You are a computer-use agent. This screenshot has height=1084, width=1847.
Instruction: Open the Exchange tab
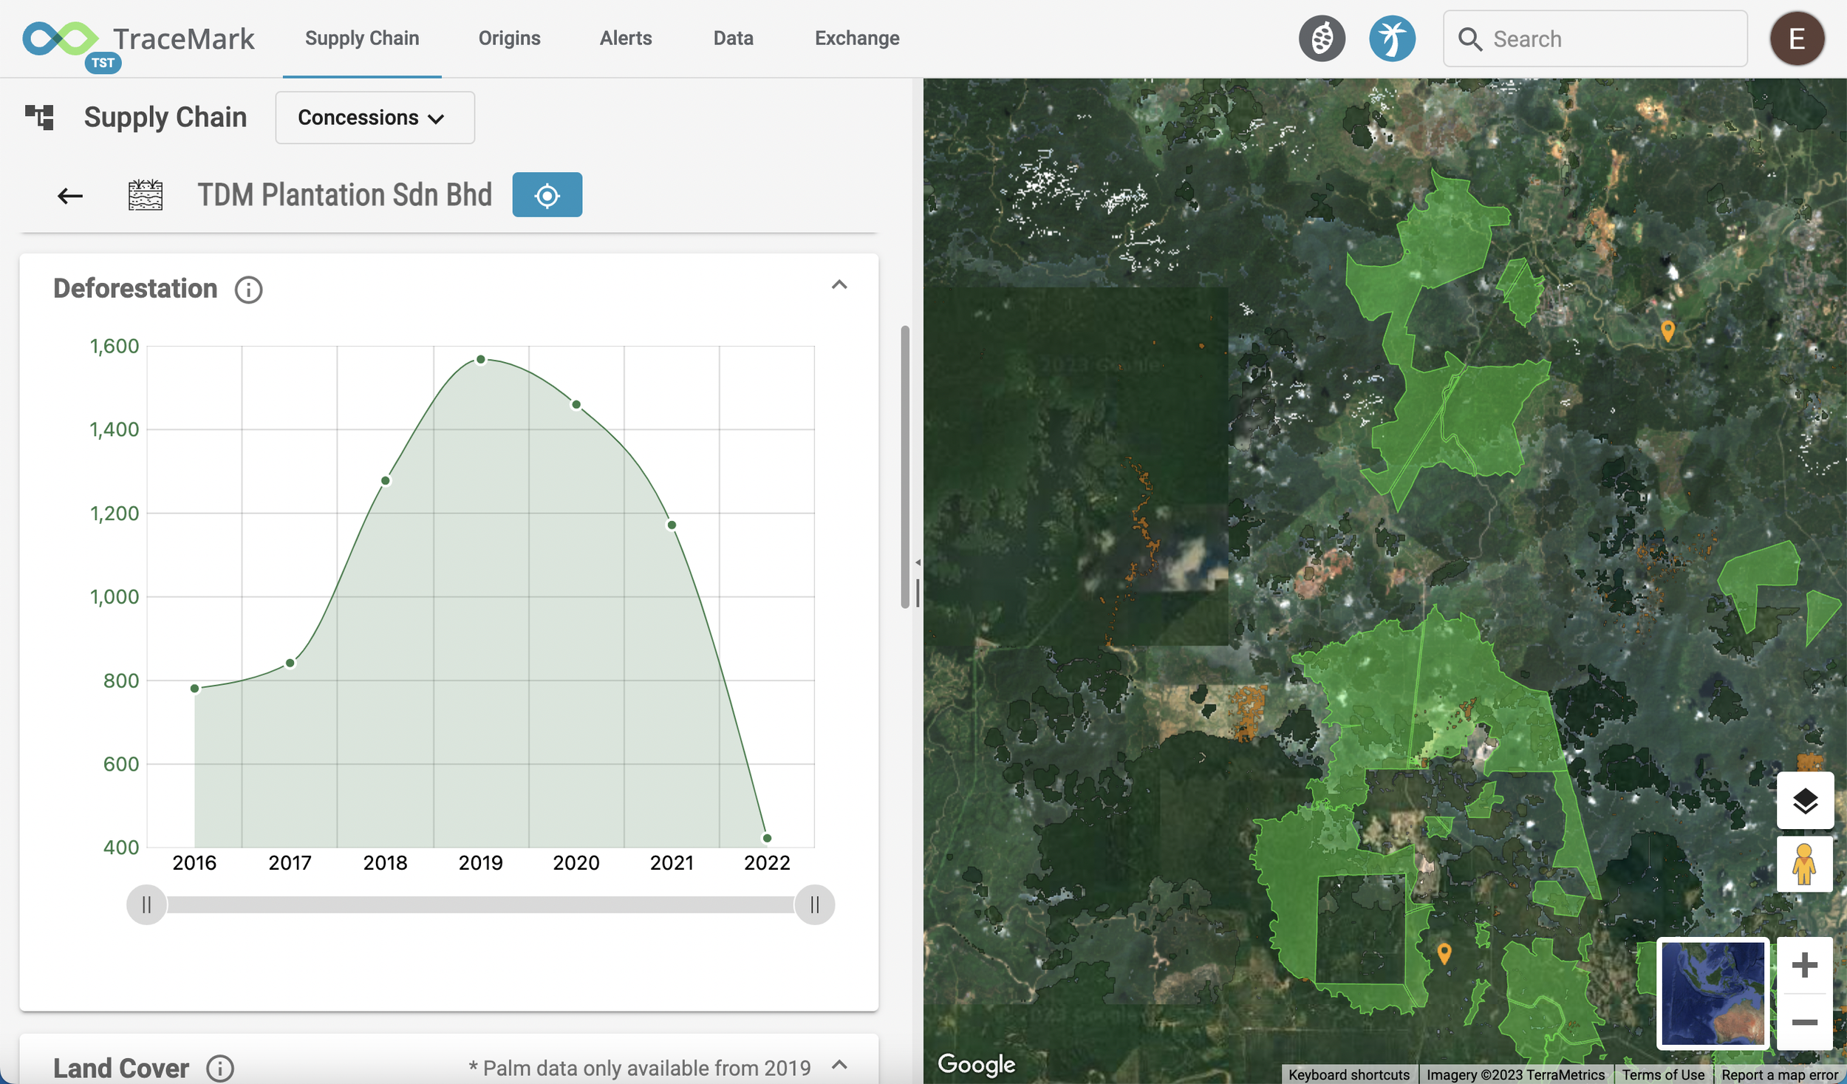click(x=857, y=38)
